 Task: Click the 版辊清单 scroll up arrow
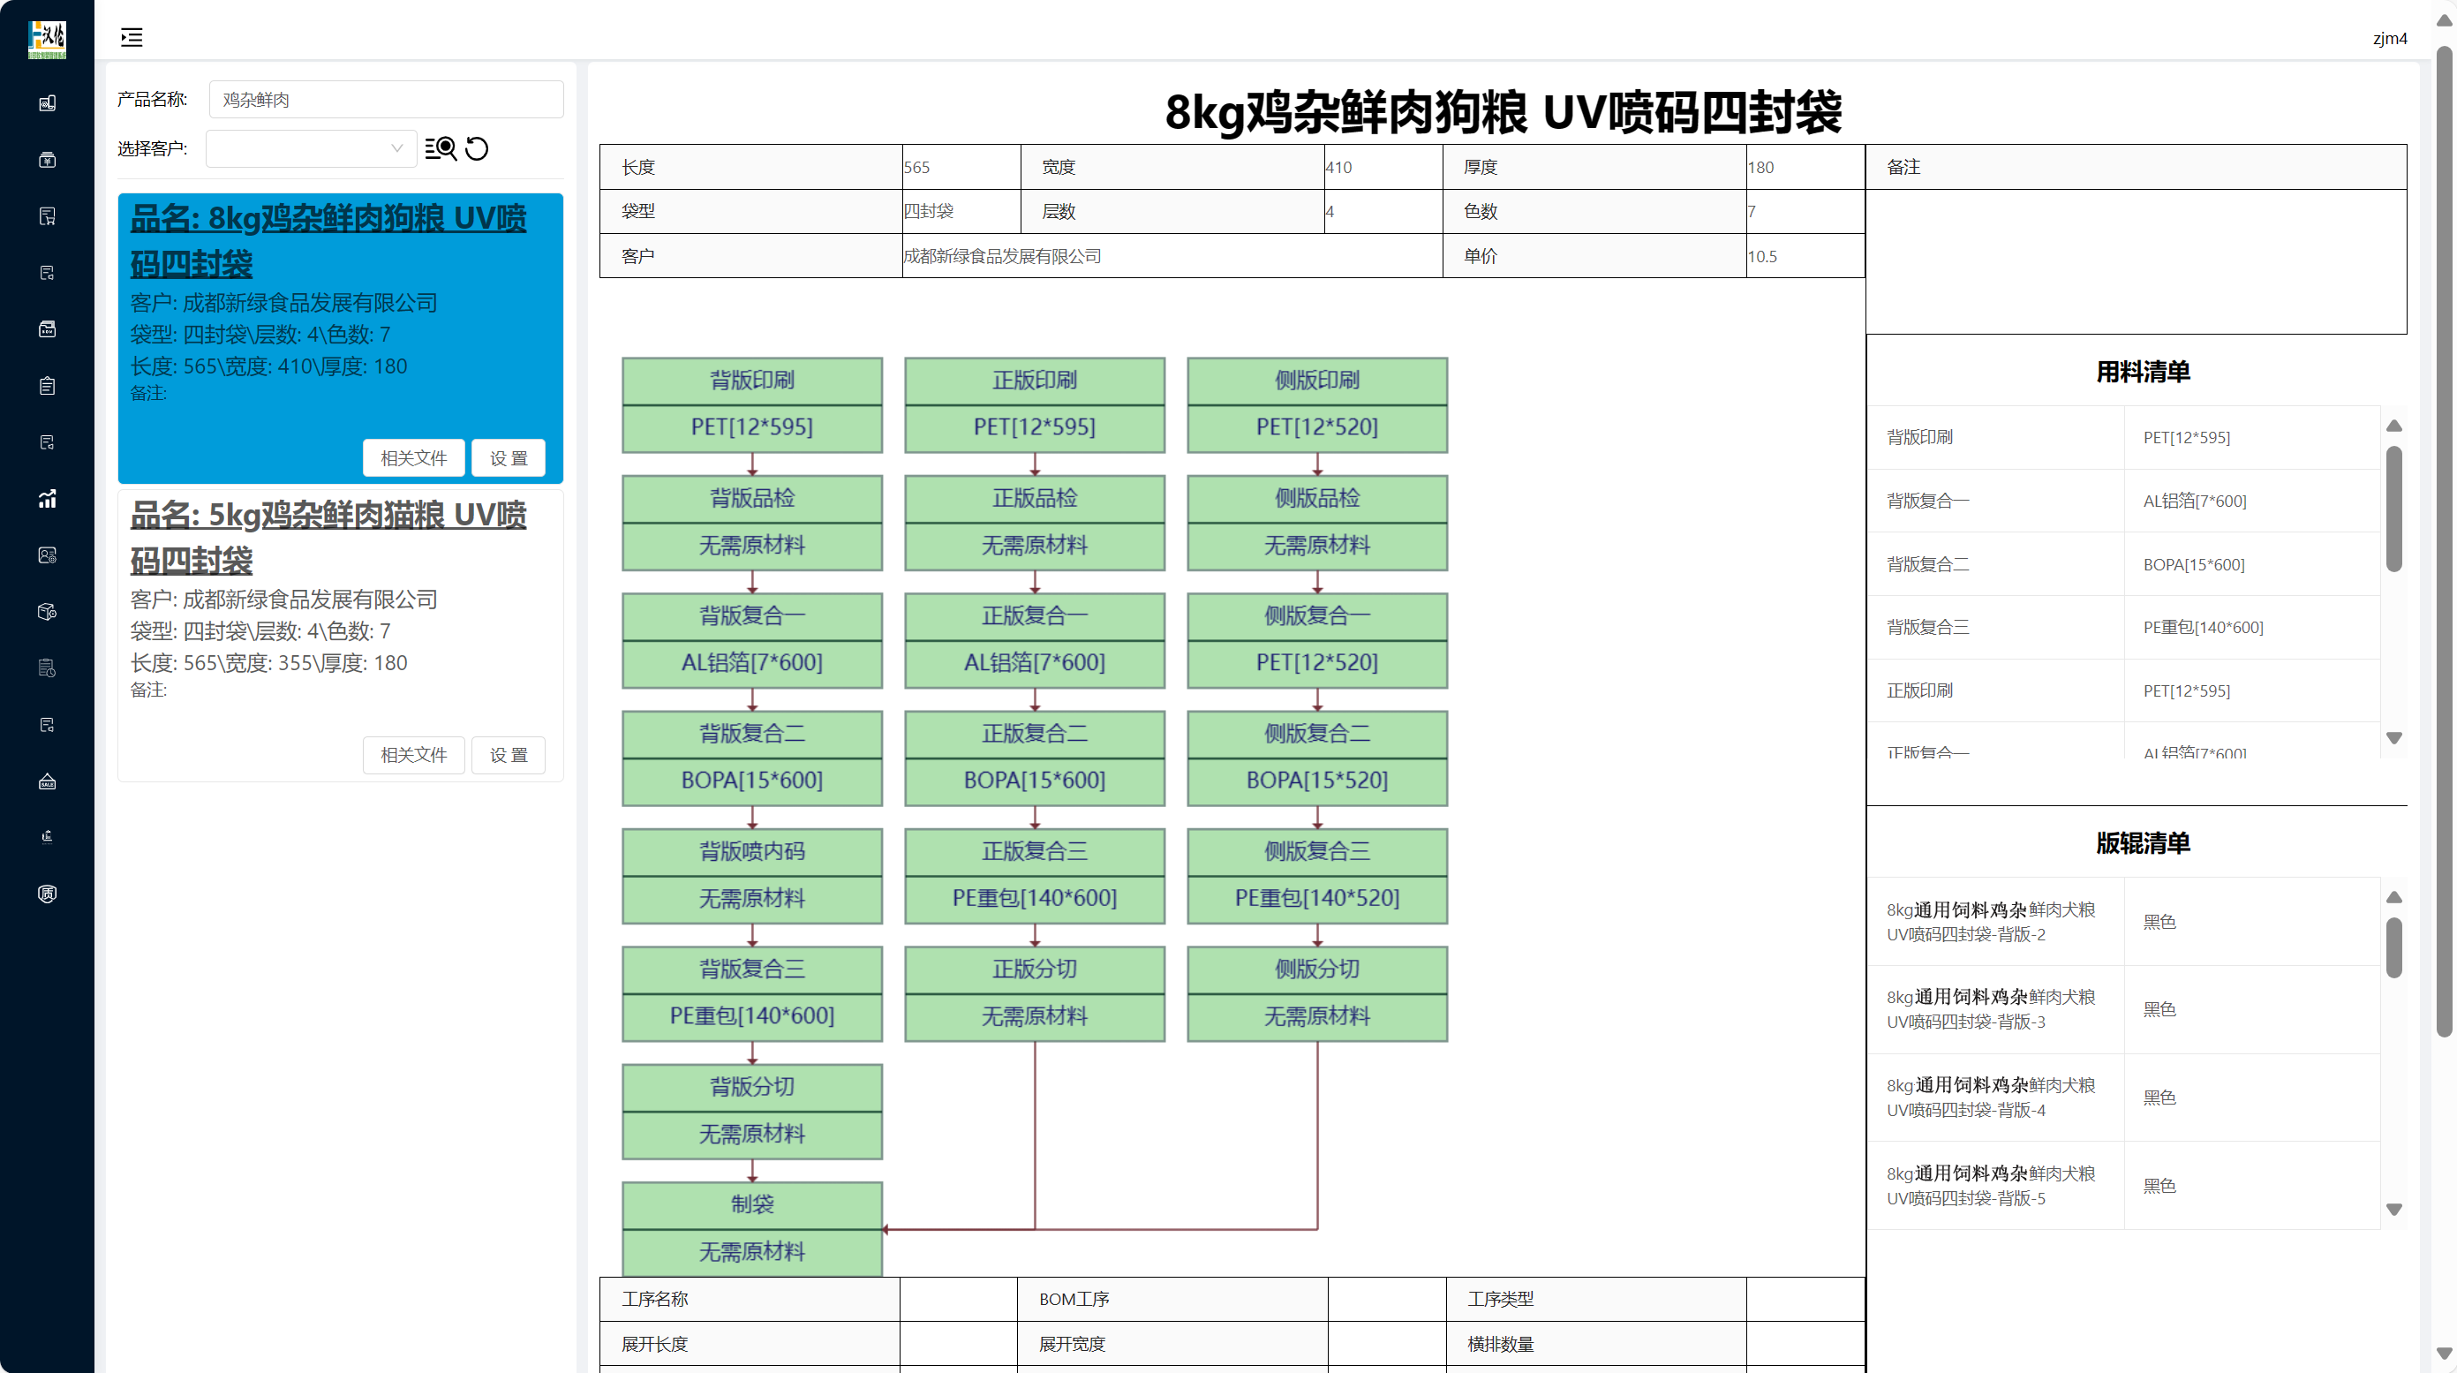pyautogui.click(x=2393, y=897)
